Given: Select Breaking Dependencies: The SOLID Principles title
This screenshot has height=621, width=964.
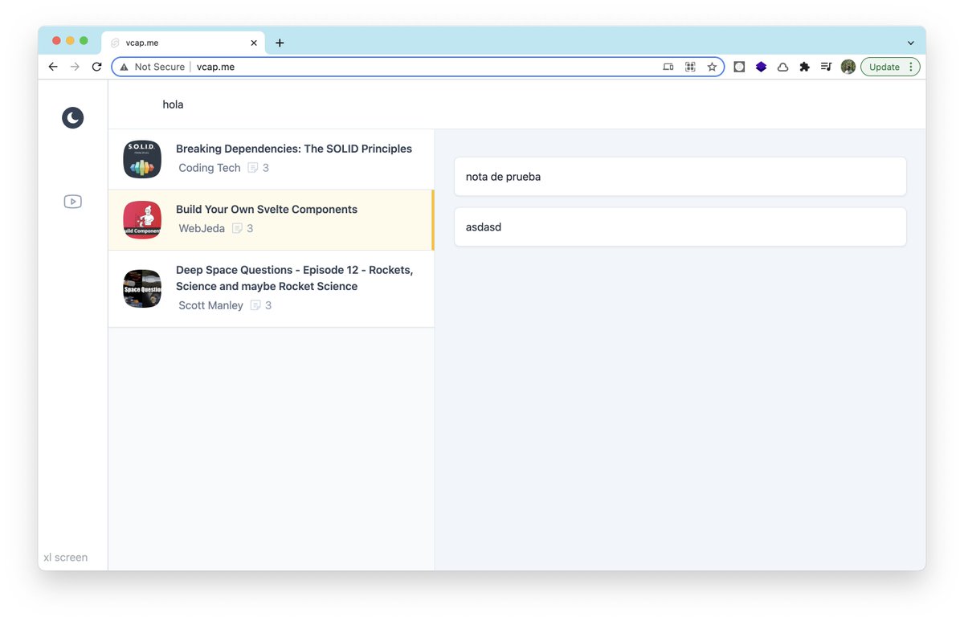Looking at the screenshot, I should [x=294, y=149].
